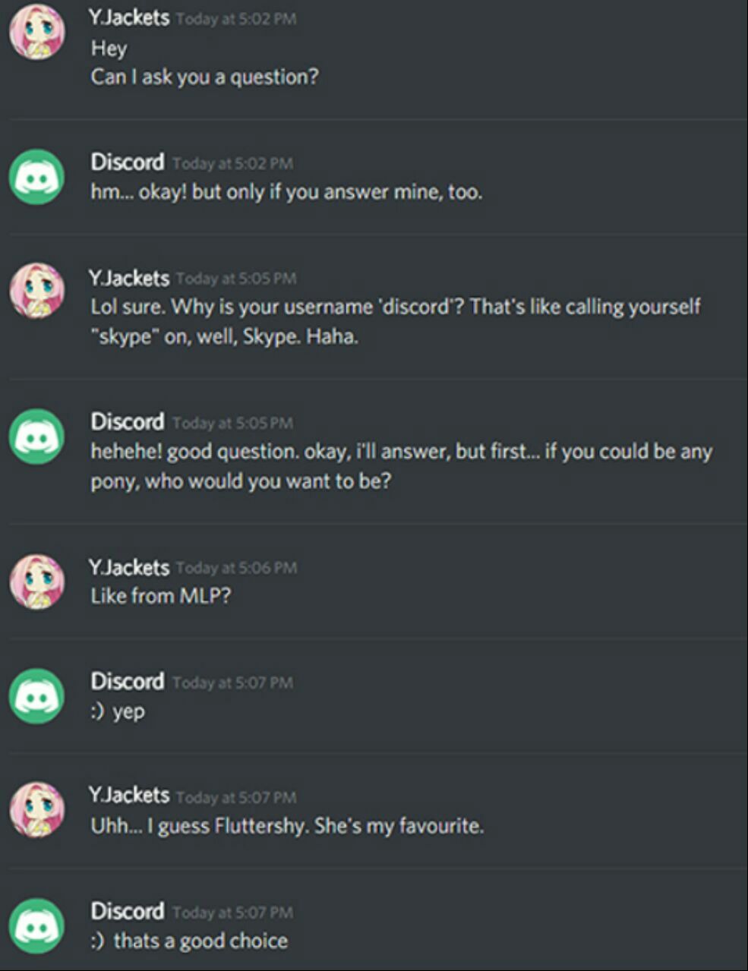Click Y.Jackets avatar beside the Fluttershy message
The image size is (748, 971).
(36, 810)
